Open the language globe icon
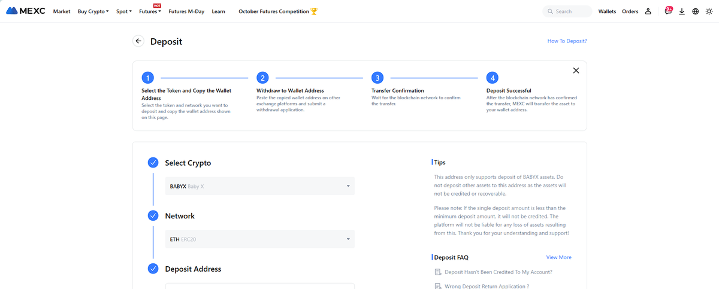This screenshot has width=719, height=289. pos(695,11)
